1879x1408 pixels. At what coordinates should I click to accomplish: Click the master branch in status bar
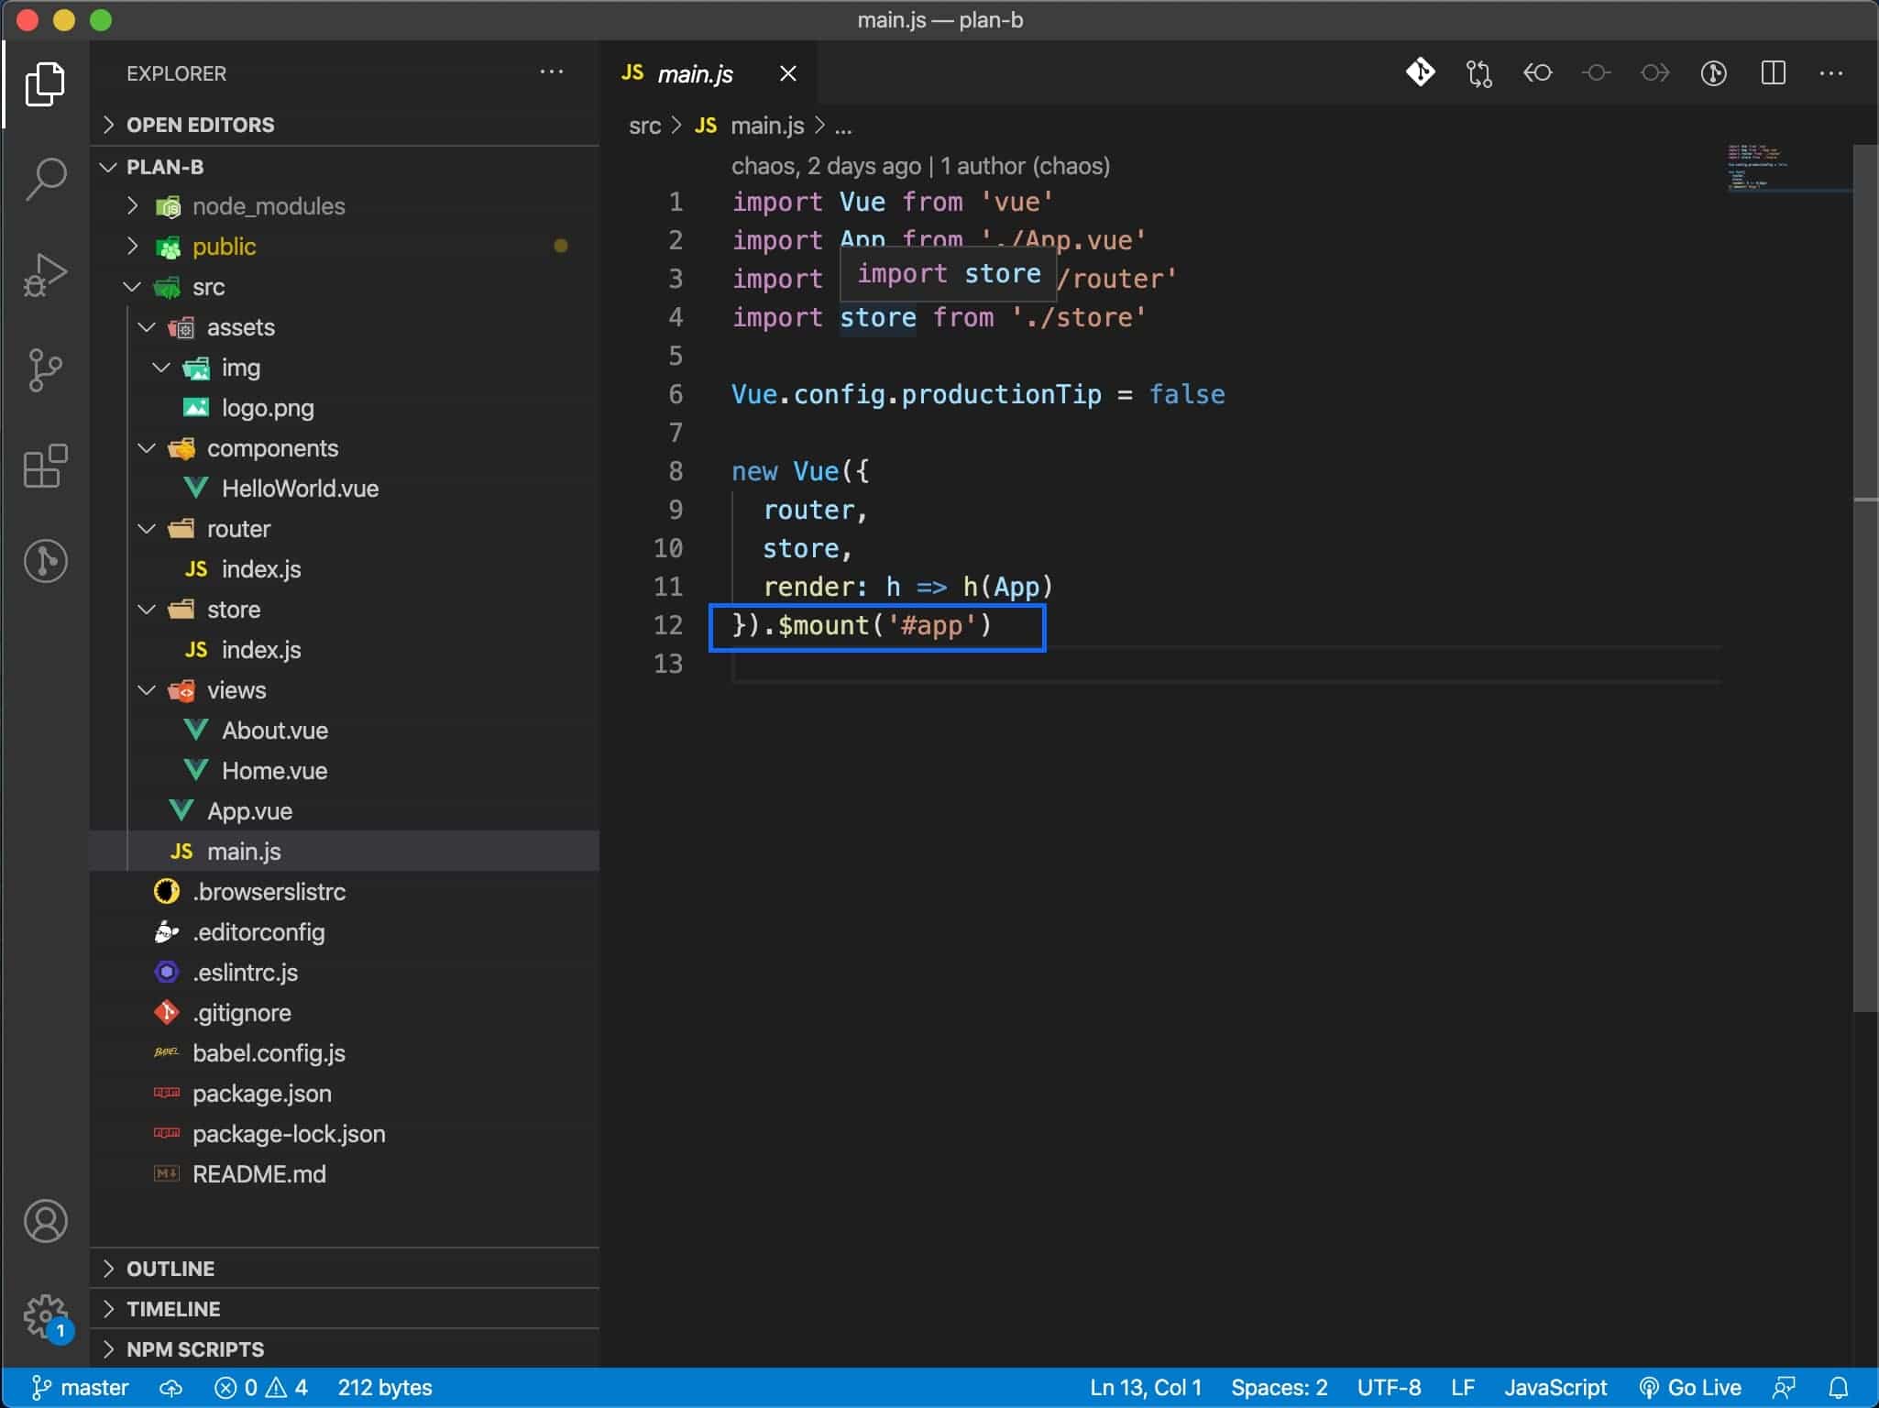[x=81, y=1388]
